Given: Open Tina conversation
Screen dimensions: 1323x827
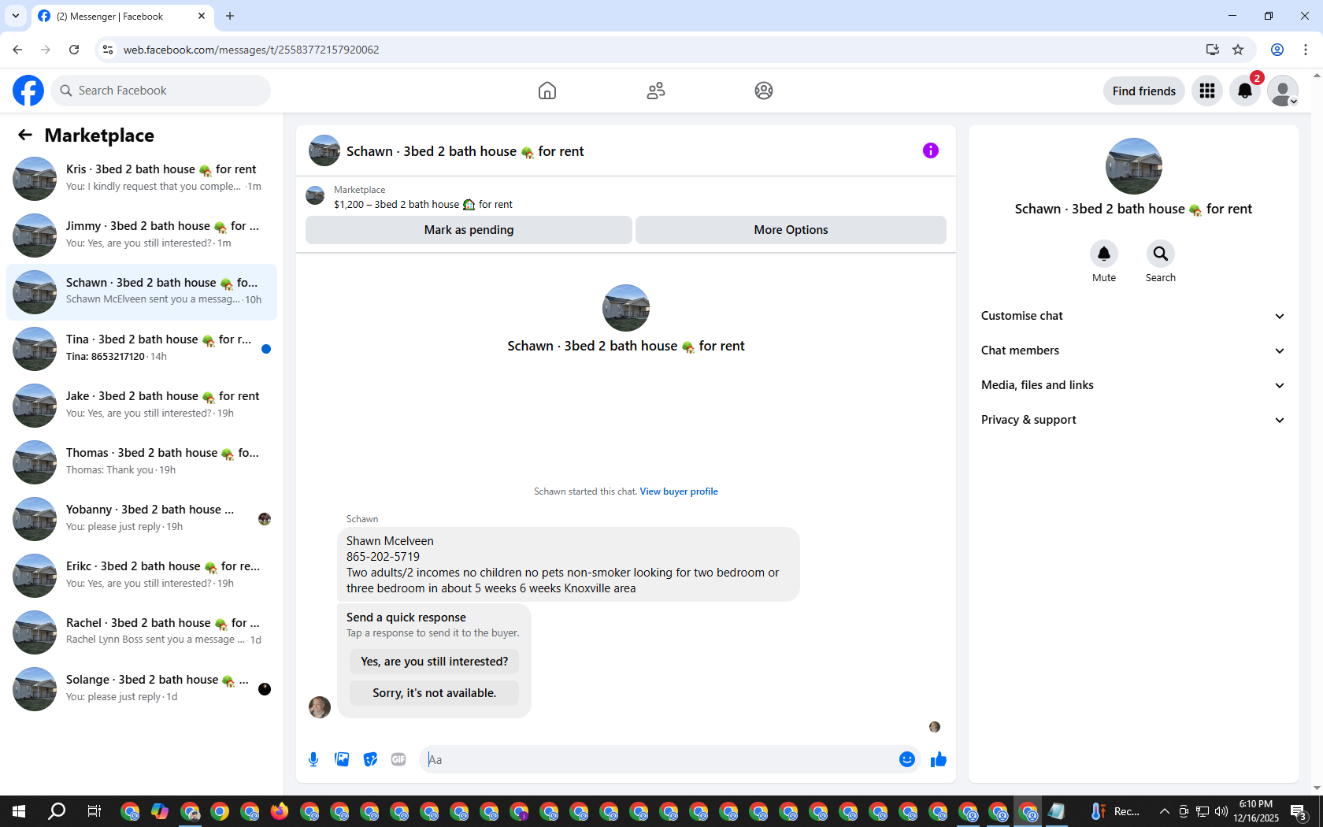Looking at the screenshot, I should pos(142,348).
